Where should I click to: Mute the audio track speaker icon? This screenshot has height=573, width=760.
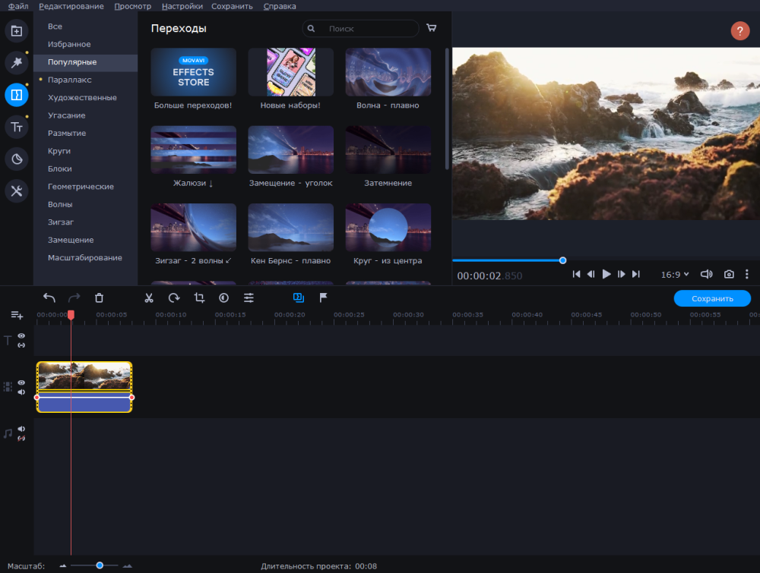pos(21,429)
